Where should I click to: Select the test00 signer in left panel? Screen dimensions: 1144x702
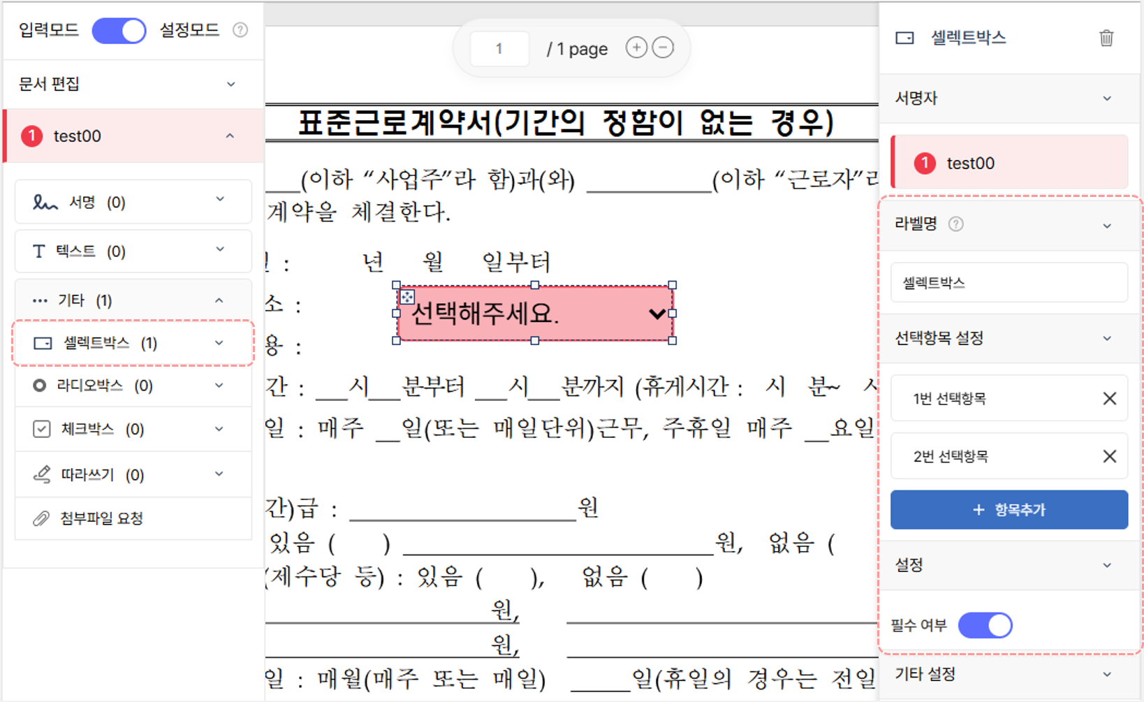pyautogui.click(x=133, y=136)
